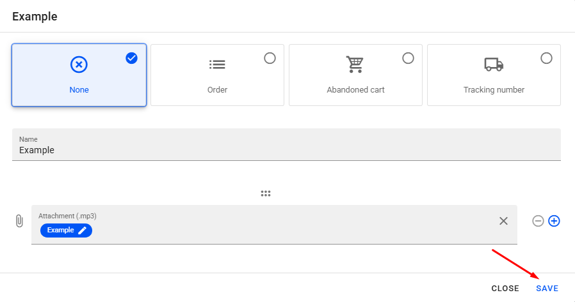Screen dimensions: 575x302
Task: Select the Abandoned cart radio button
Action: (x=408, y=58)
